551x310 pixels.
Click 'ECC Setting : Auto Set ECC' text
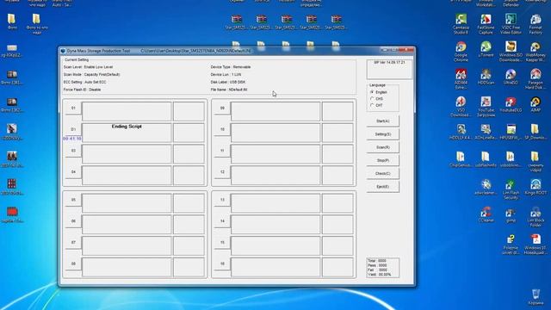pos(84,83)
